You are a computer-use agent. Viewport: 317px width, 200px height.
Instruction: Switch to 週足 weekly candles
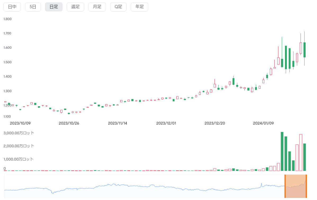click(75, 7)
